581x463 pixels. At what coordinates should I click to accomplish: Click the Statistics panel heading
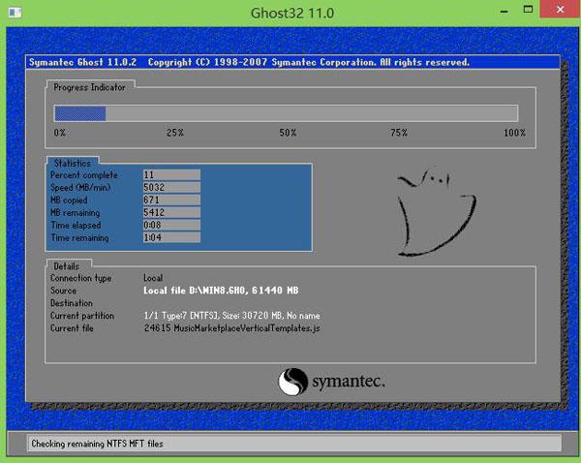73,163
